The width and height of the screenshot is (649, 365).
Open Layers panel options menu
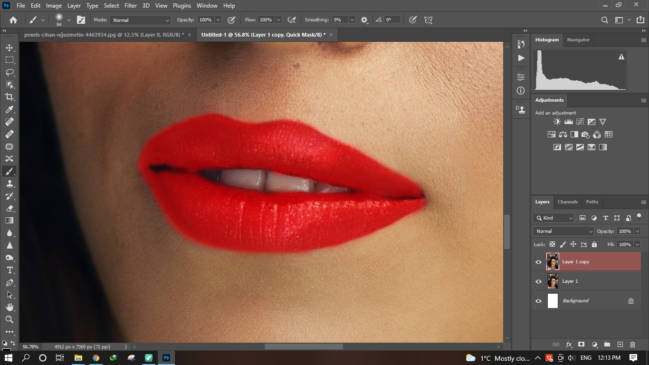click(643, 202)
